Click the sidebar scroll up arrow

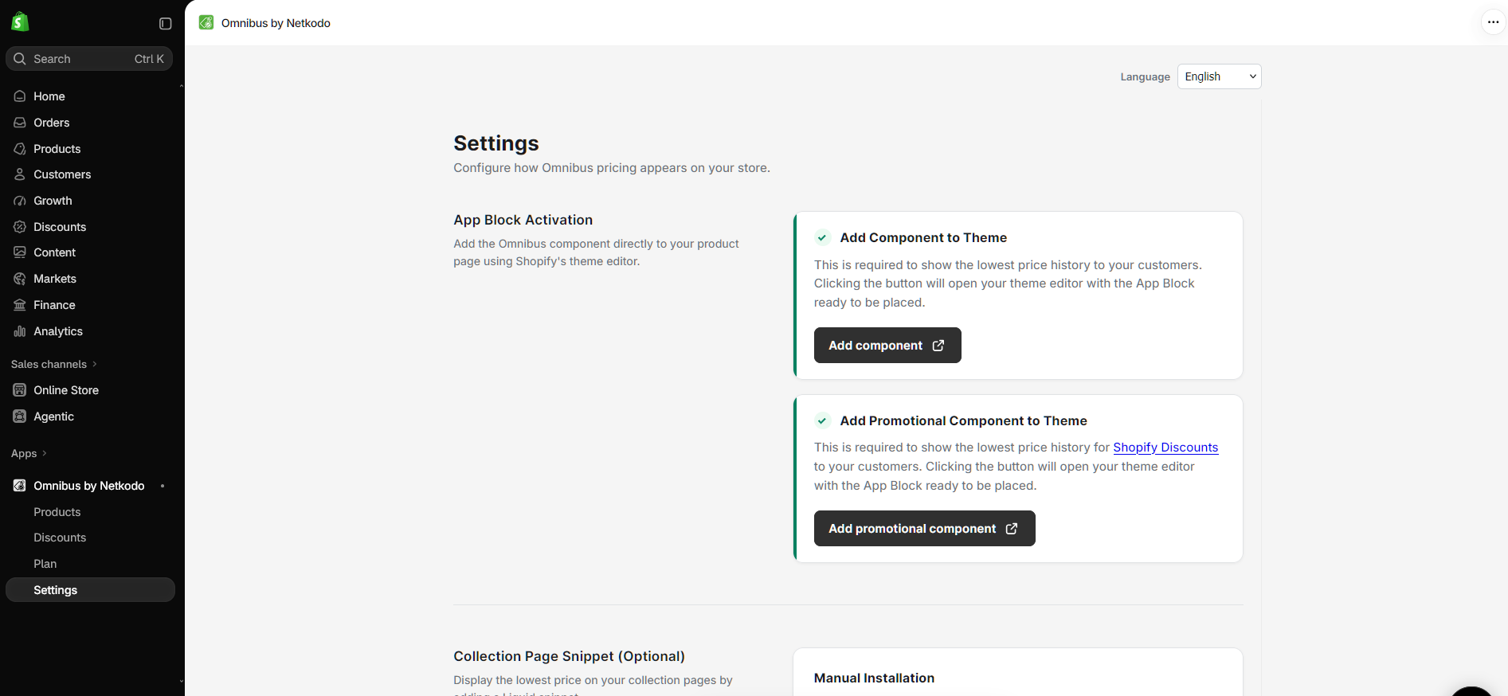pyautogui.click(x=182, y=85)
